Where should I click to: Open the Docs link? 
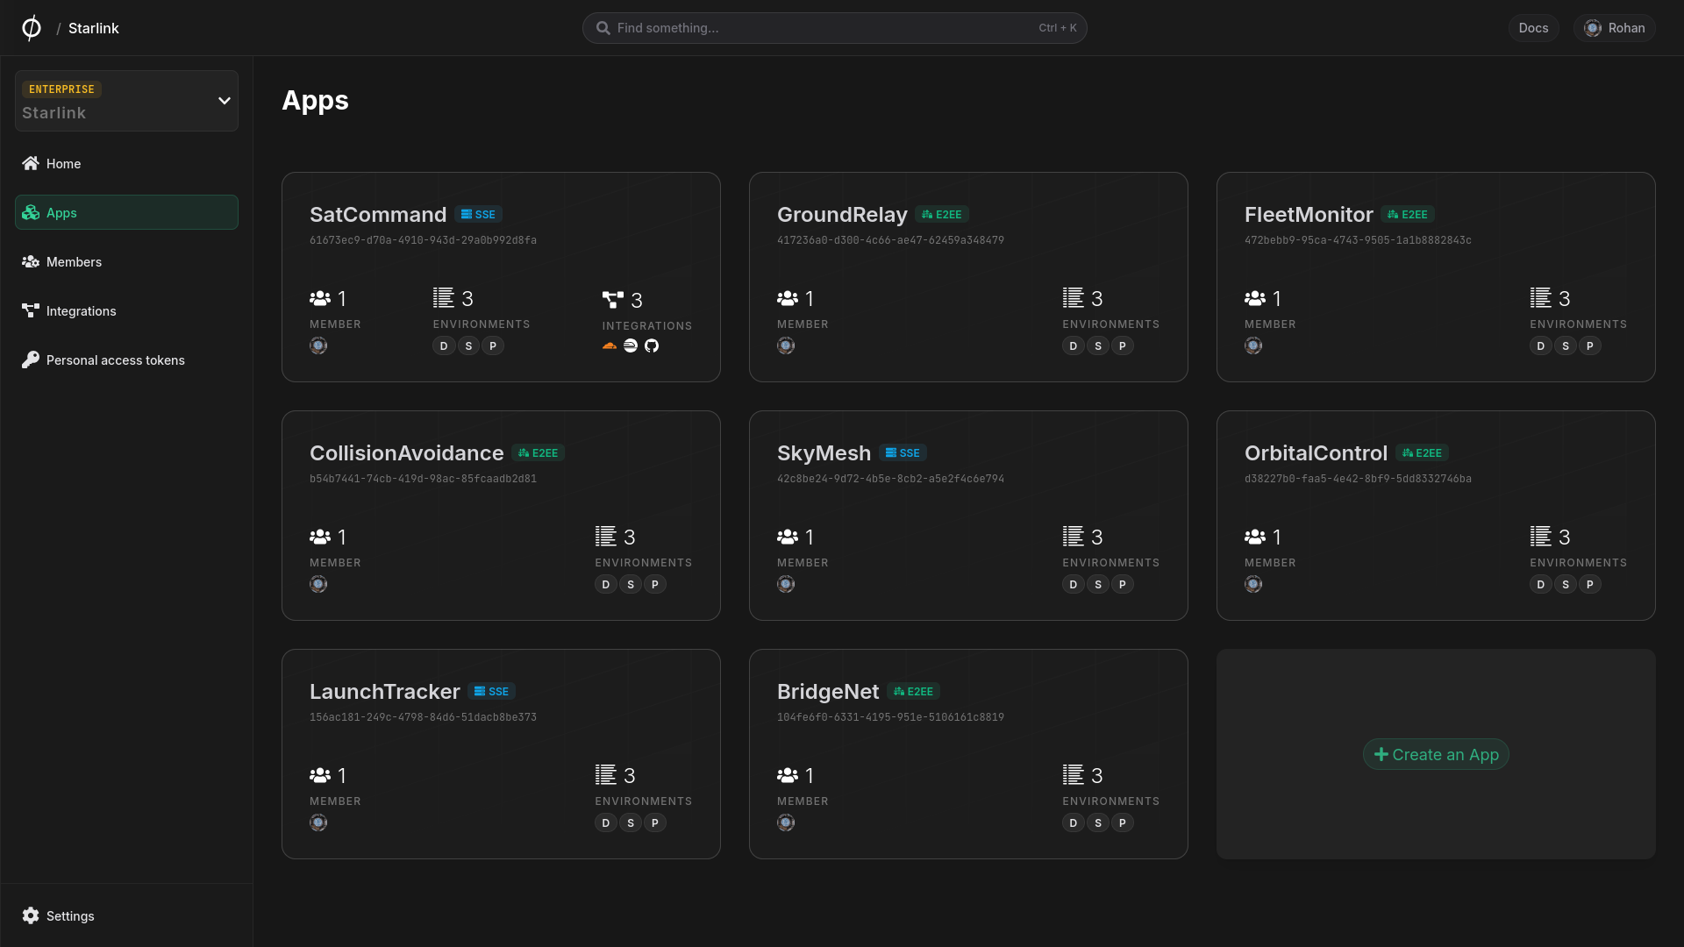coord(1533,28)
